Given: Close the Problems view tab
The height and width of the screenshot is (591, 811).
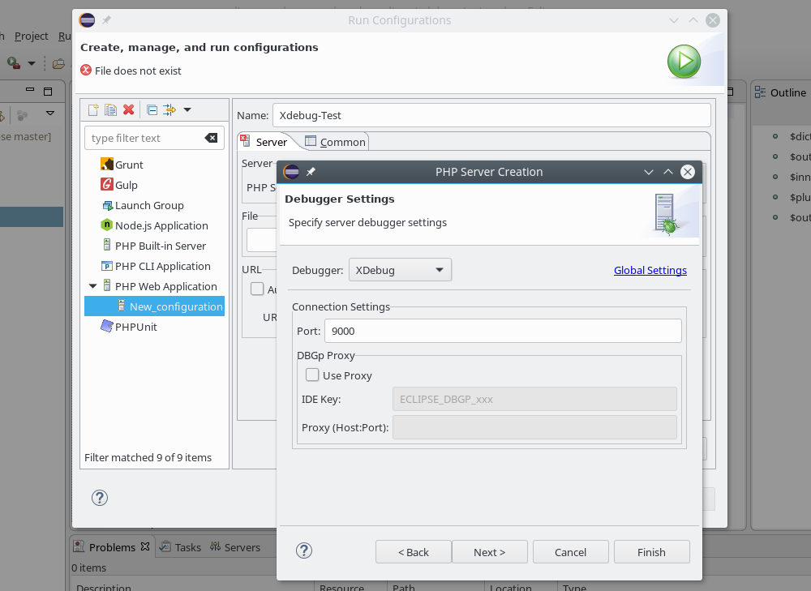Looking at the screenshot, I should coord(145,546).
